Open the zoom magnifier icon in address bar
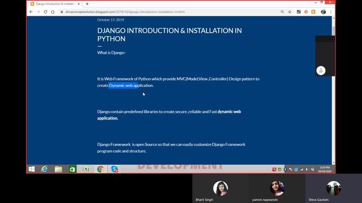This screenshot has width=362, height=203. pyautogui.click(x=282, y=12)
